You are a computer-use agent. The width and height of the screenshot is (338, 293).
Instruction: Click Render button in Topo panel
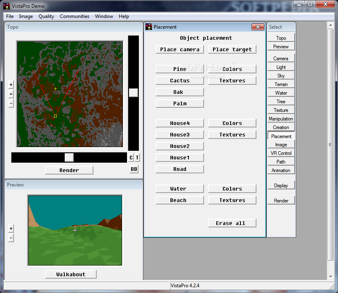click(69, 170)
